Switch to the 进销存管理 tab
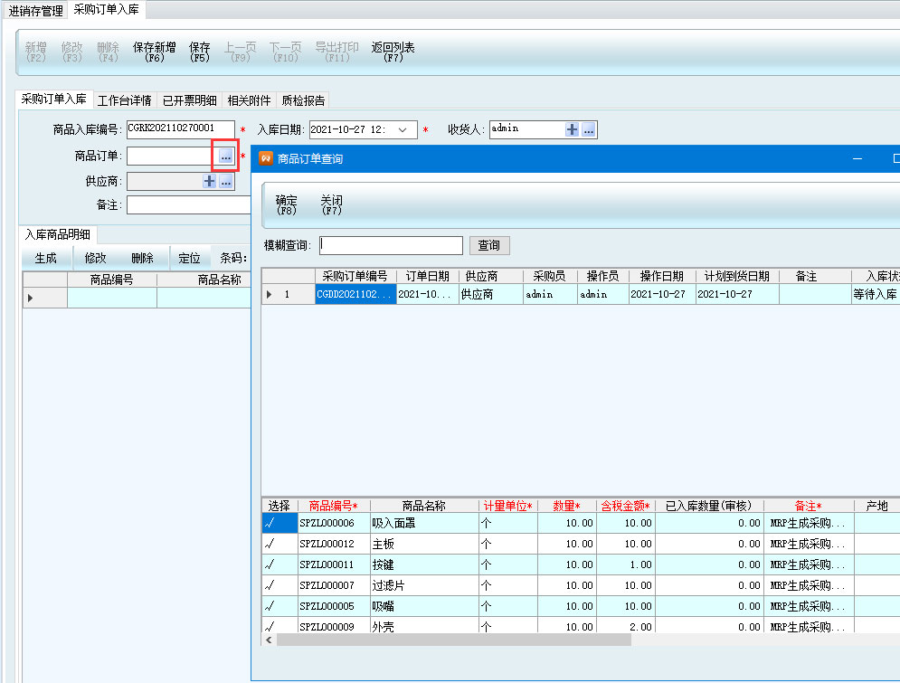The width and height of the screenshot is (900, 683). (35, 10)
